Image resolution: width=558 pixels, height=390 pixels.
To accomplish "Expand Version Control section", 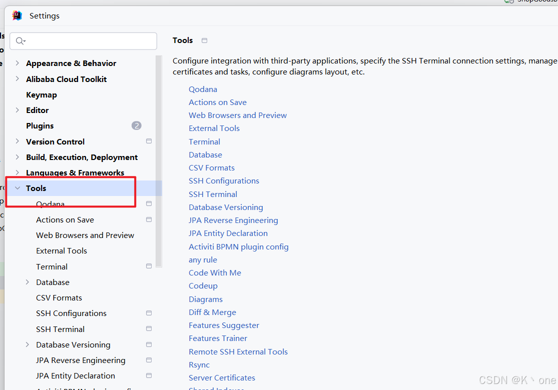I will [17, 141].
